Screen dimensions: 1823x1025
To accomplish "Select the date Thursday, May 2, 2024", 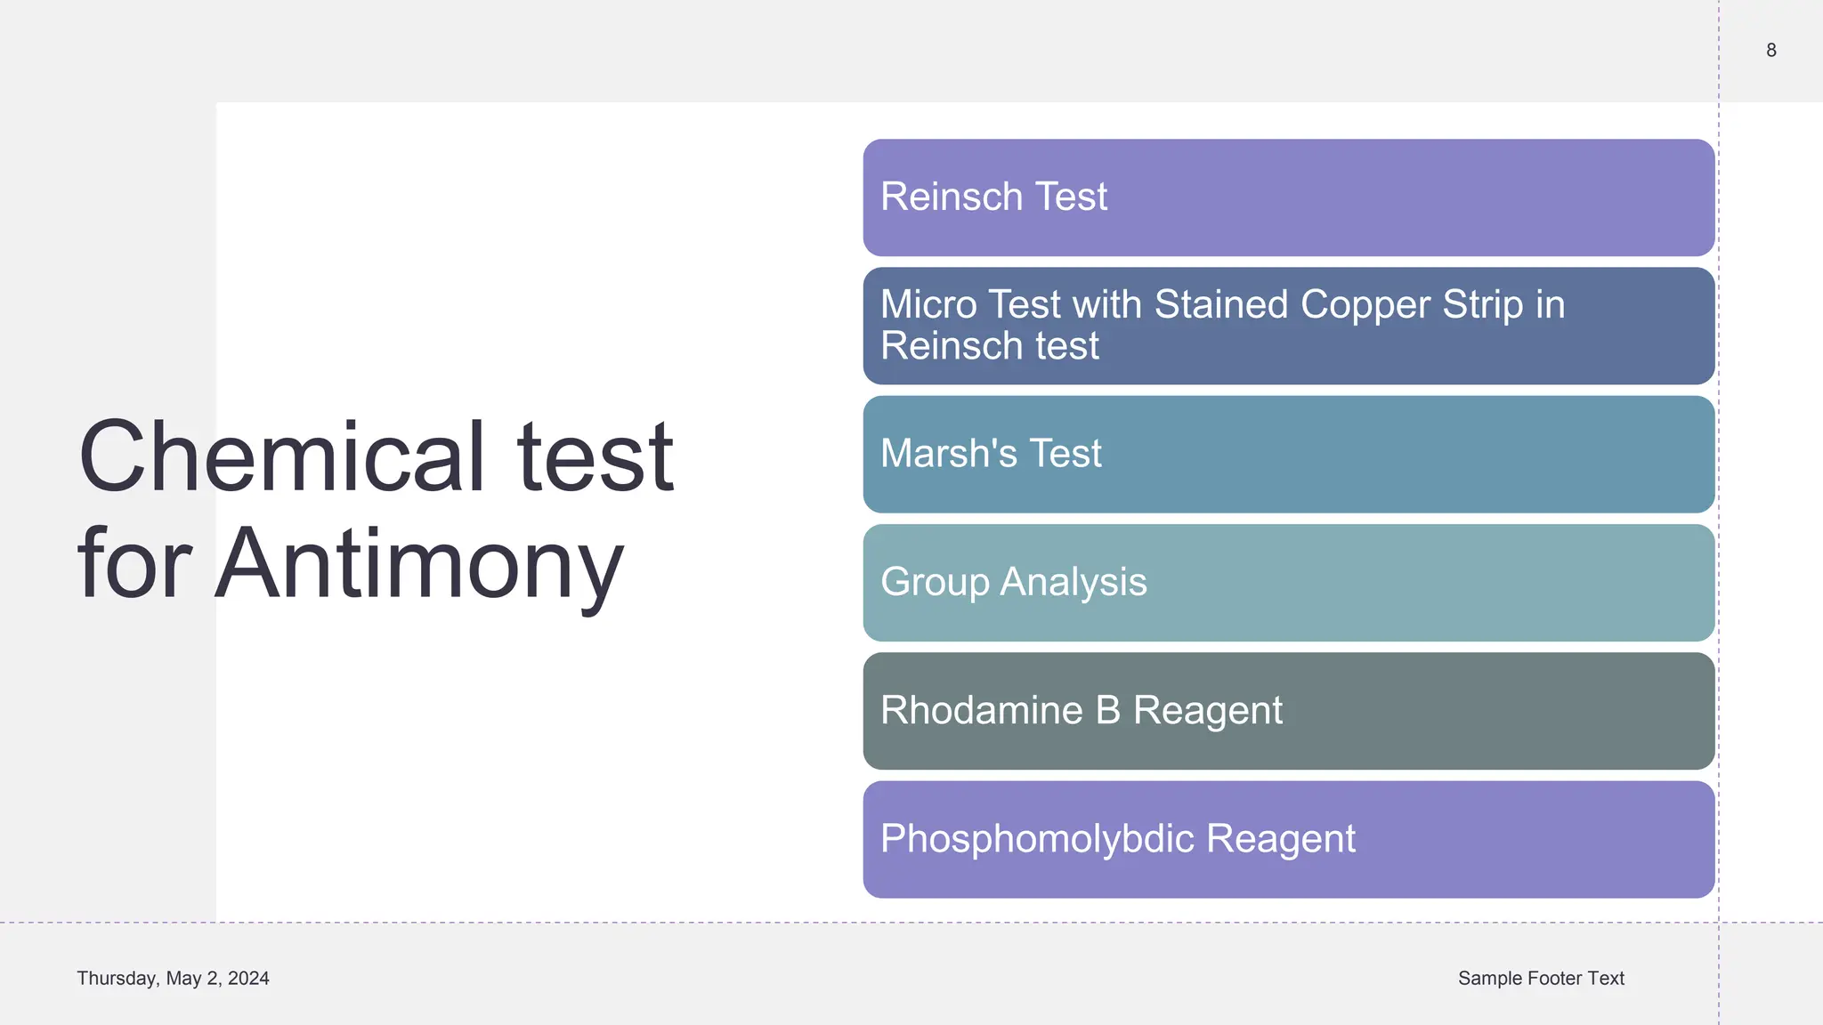I will [x=173, y=979].
